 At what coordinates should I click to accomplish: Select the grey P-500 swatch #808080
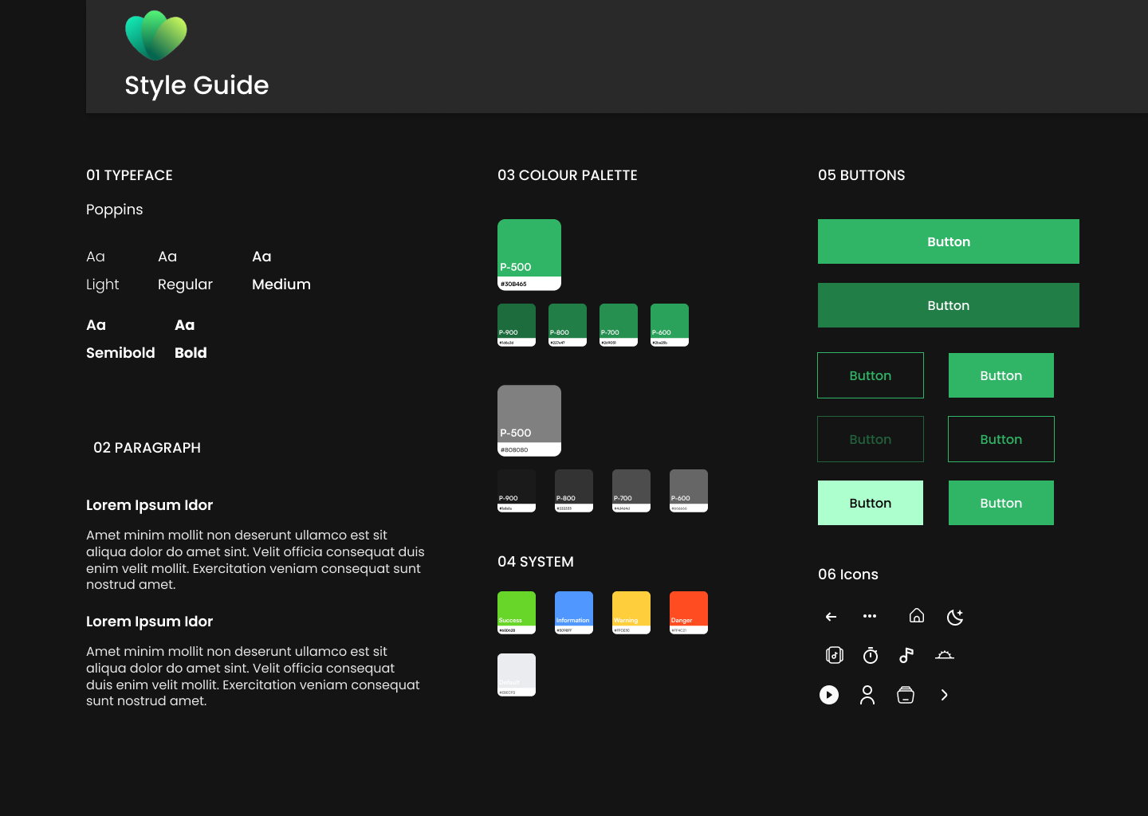click(x=529, y=421)
